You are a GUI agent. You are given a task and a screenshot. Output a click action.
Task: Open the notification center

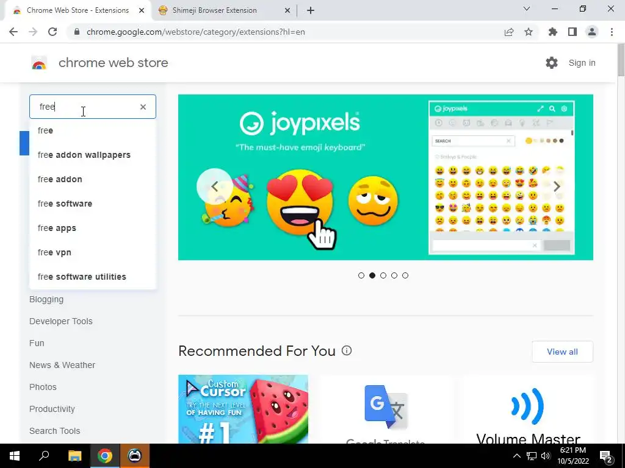pos(606,456)
